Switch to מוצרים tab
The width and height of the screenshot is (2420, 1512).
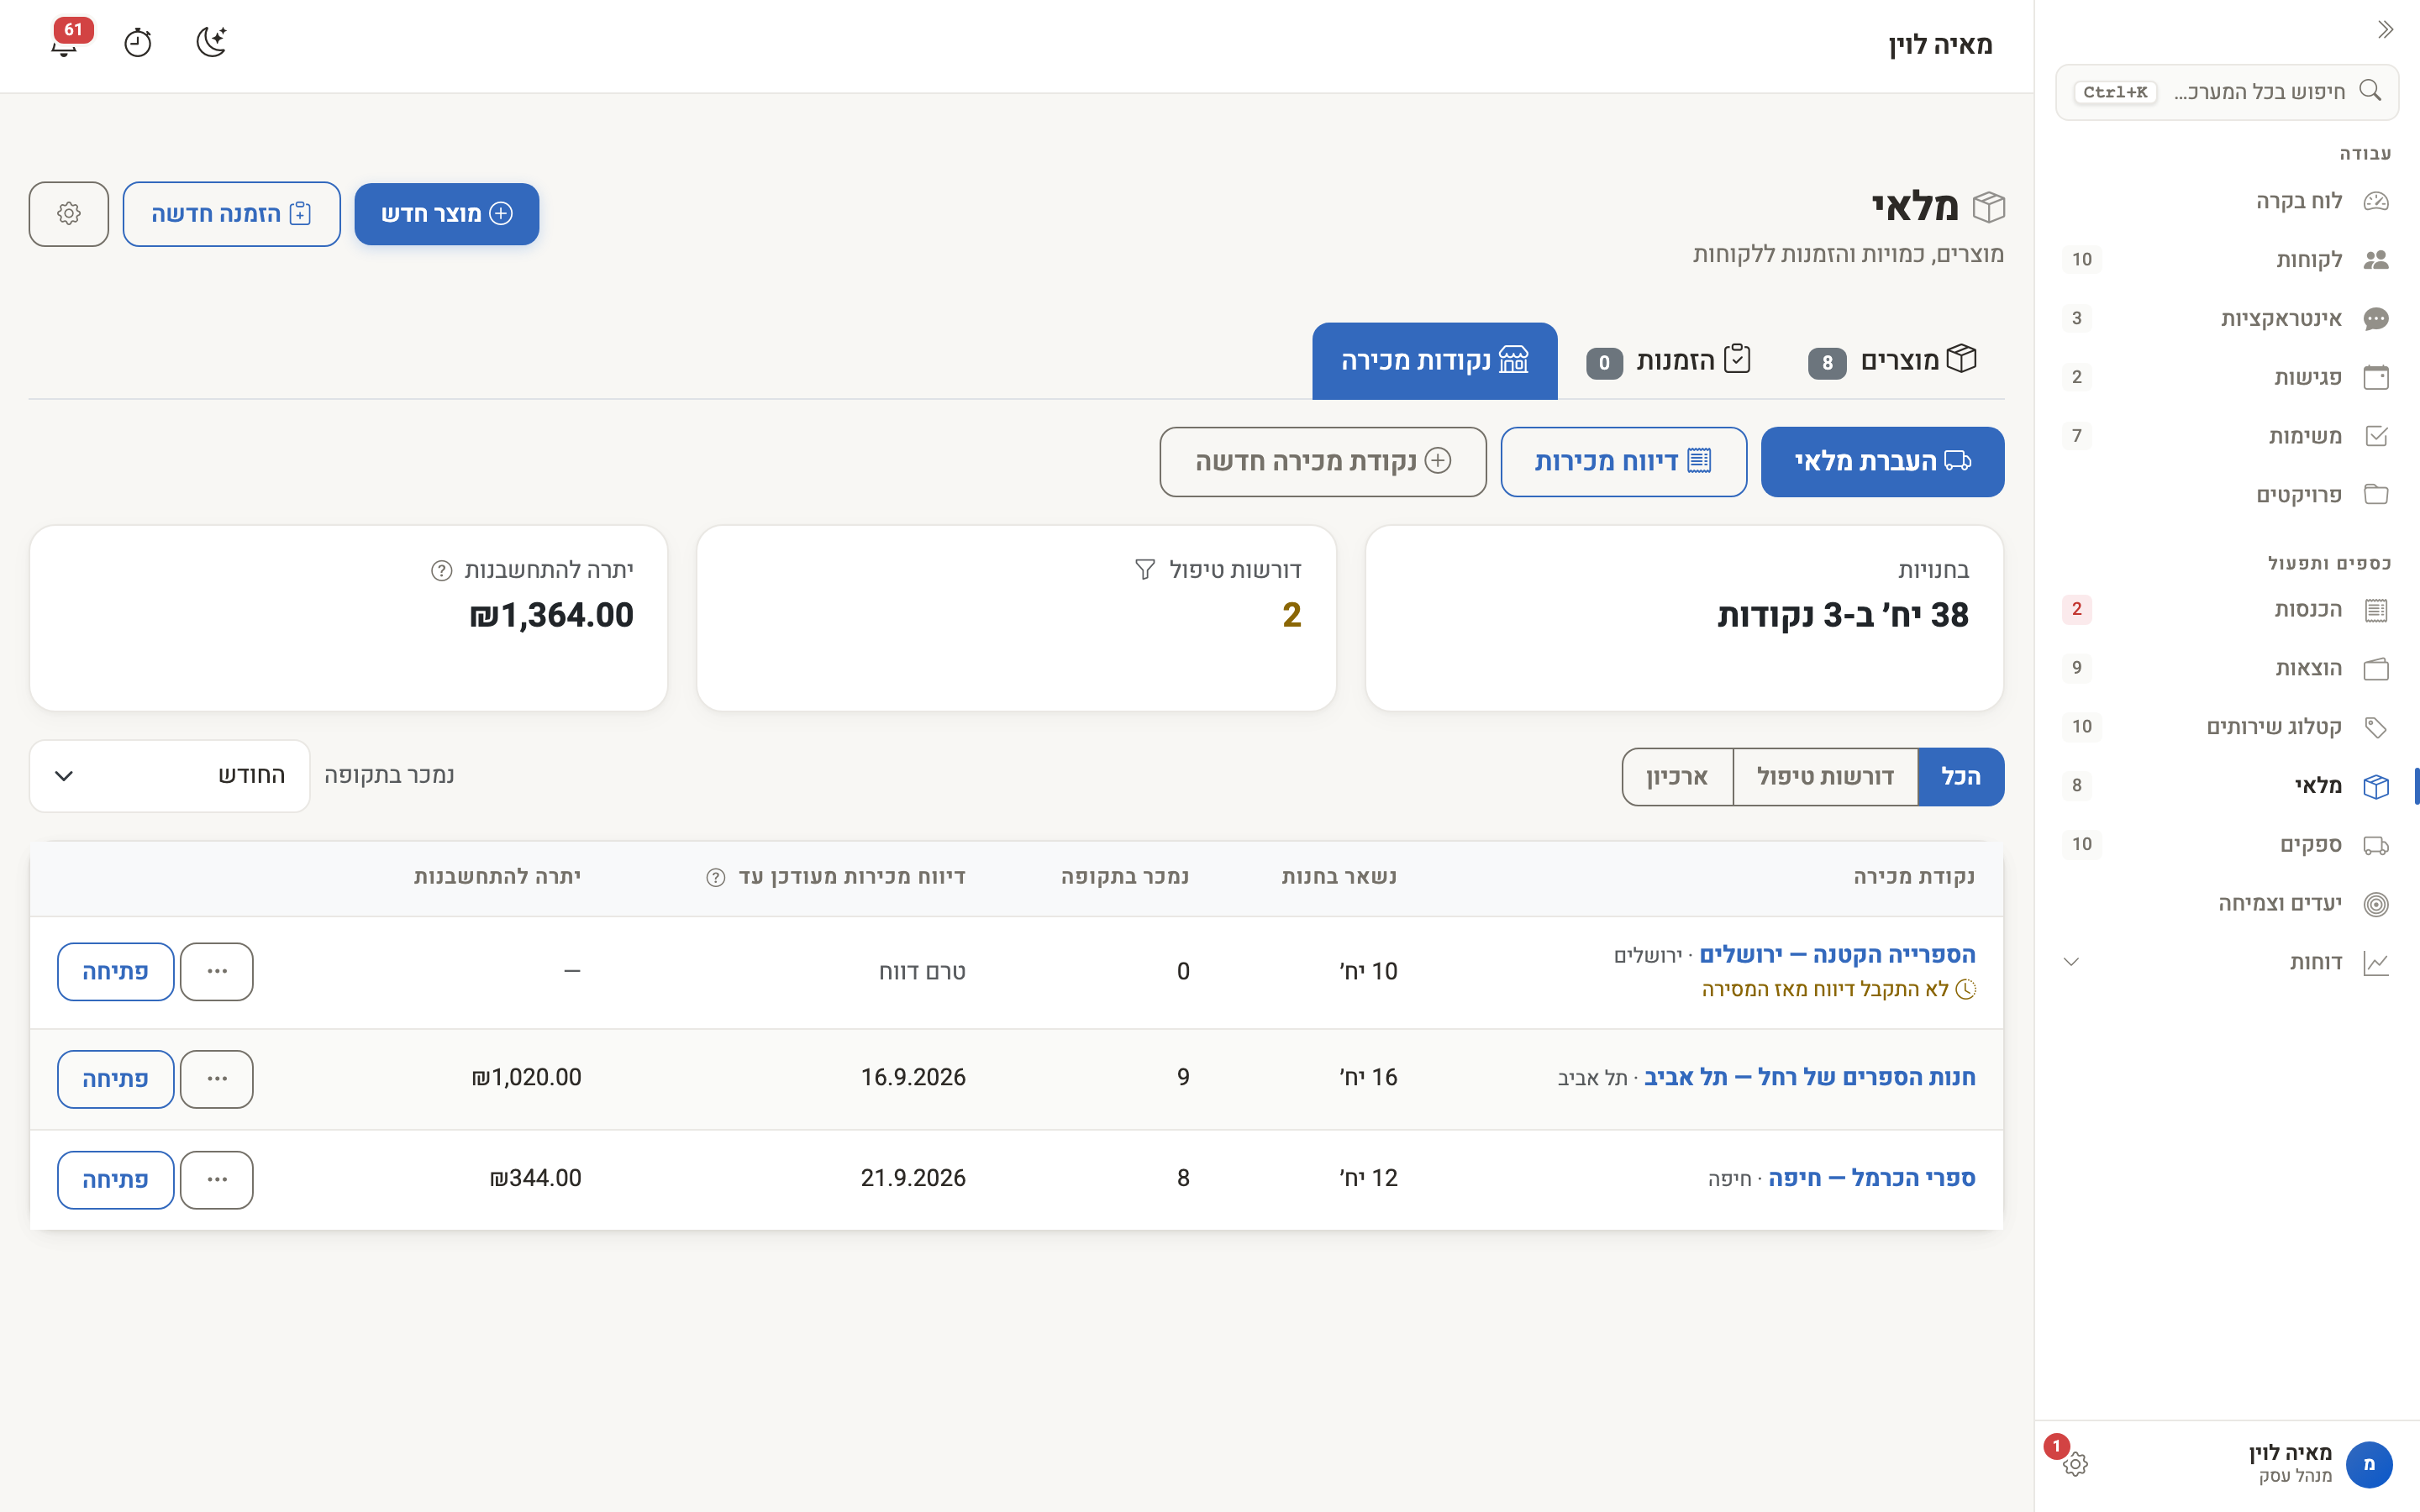click(x=1893, y=360)
